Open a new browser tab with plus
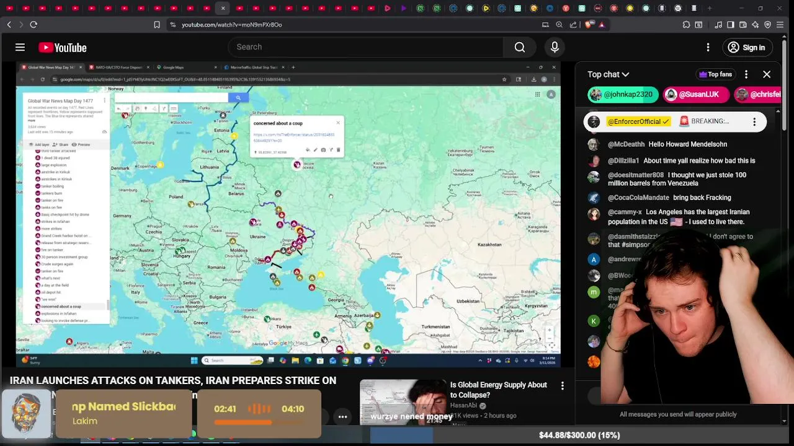Screen dimensions: 794x446 710,8
